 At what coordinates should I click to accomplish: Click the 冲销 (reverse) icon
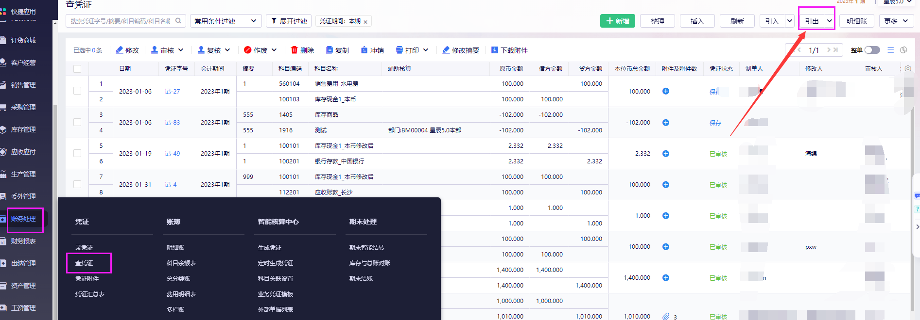click(364, 50)
